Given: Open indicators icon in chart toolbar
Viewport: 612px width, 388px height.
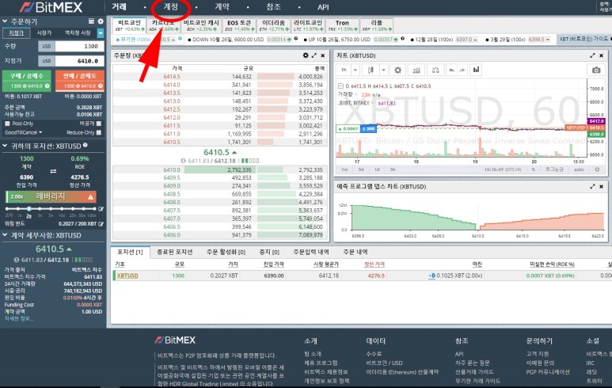Looking at the screenshot, I should click(x=416, y=70).
